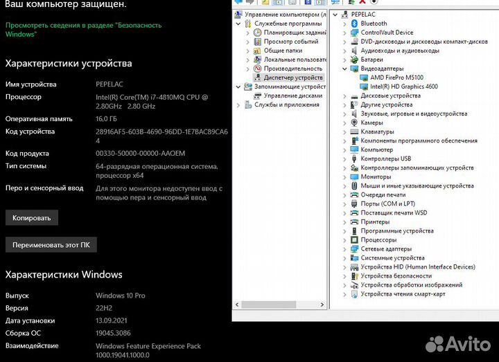Image resolution: width=499 pixels, height=362 pixels.
Task: Select Управление дисками tree item
Action: 293,96
